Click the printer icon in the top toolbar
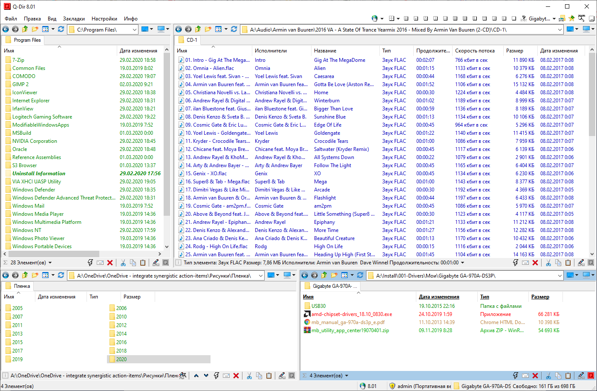Screen dimensions: 597x391 (562, 18)
